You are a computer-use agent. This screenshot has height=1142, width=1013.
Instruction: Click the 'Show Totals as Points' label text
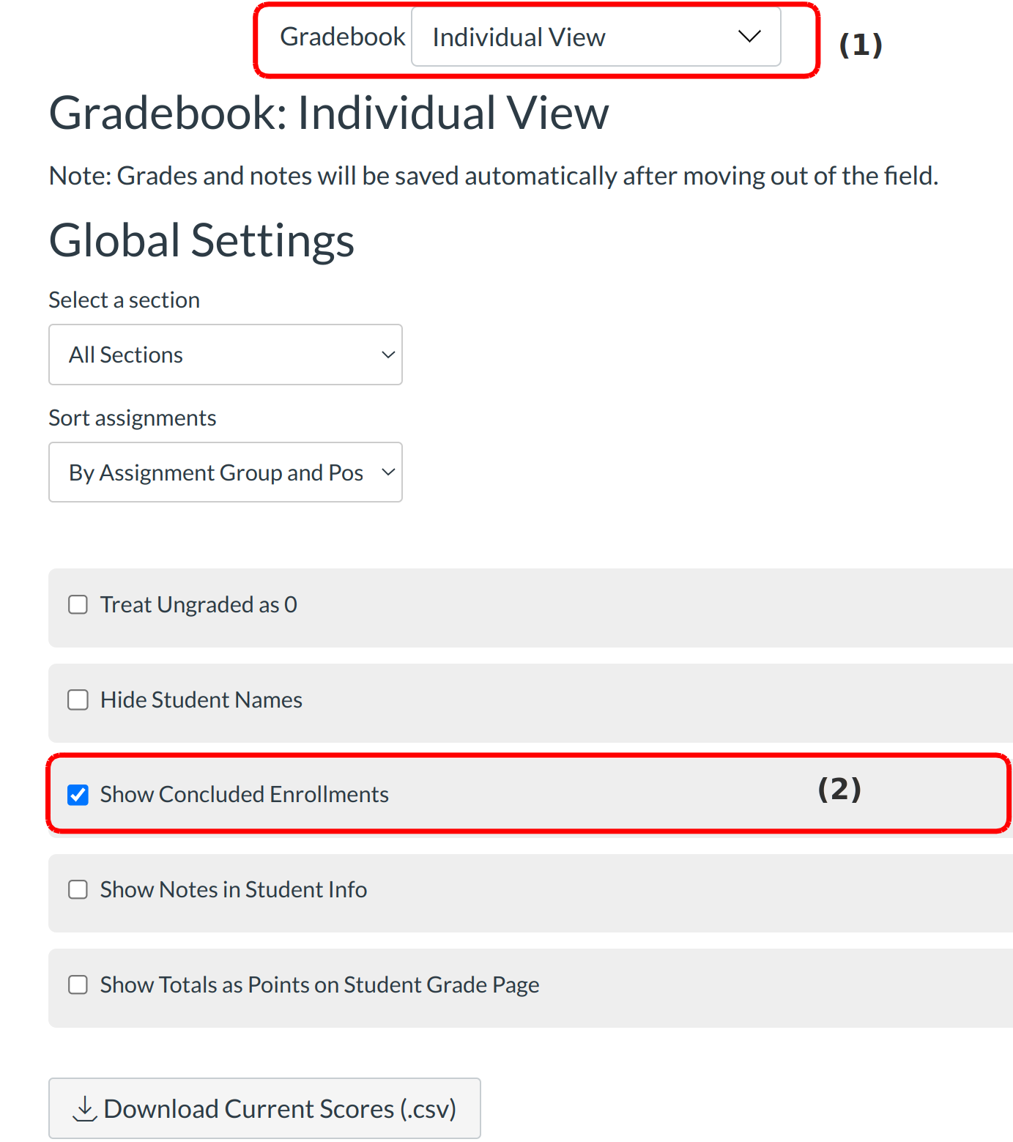point(319,985)
